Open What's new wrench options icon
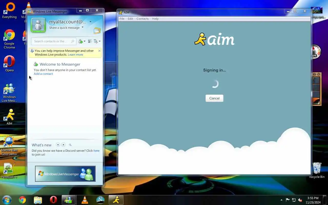Screen dimensions: 328x205 coord(70,145)
